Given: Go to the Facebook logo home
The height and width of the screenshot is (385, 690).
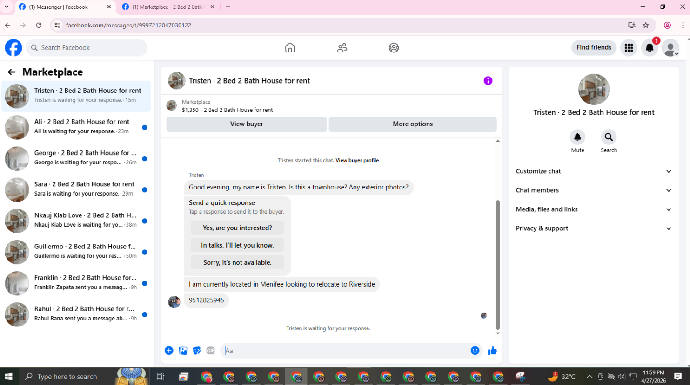Looking at the screenshot, I should [13, 48].
